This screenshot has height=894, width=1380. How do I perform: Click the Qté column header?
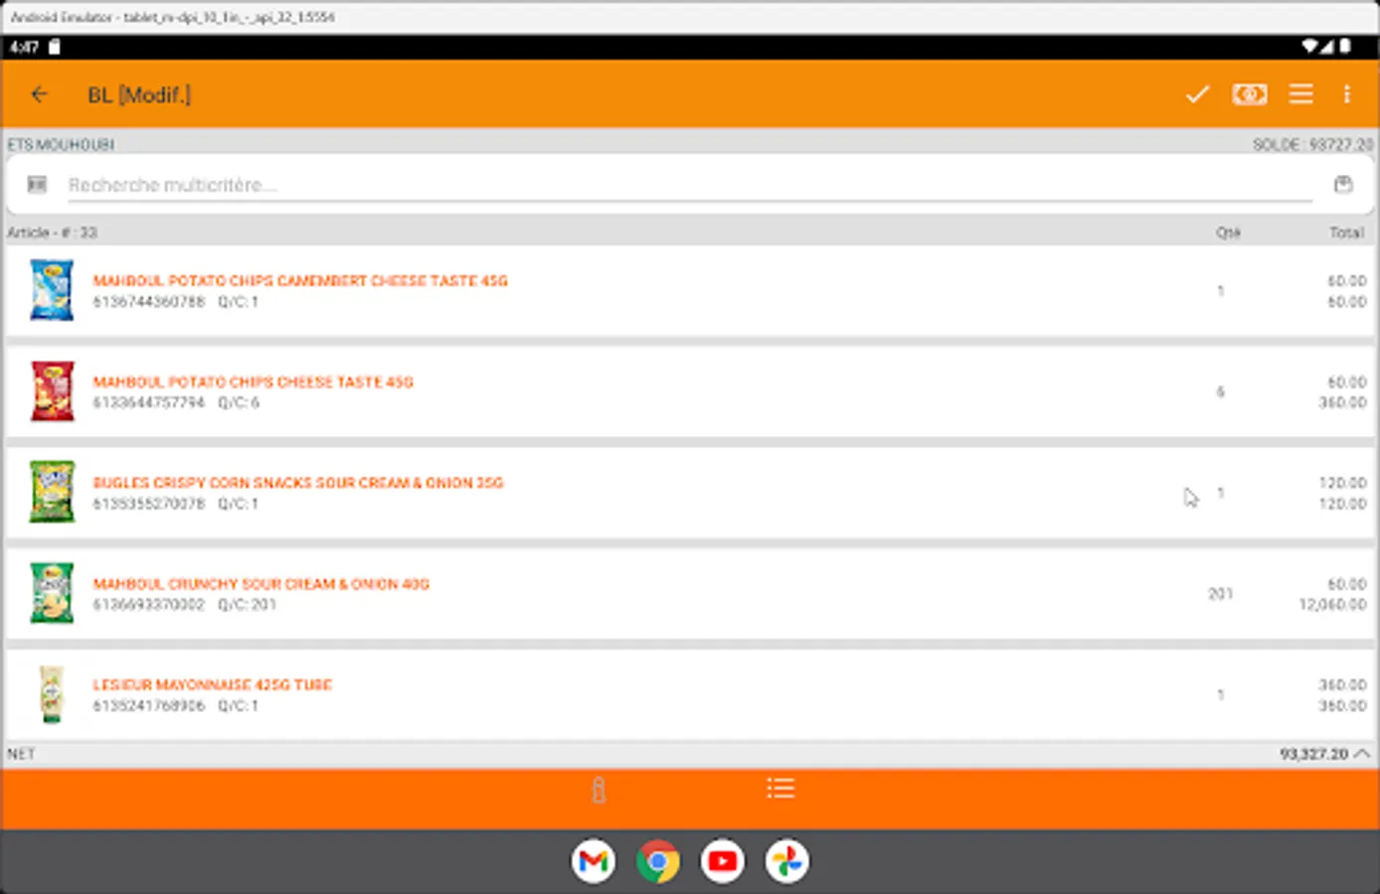pyautogui.click(x=1228, y=232)
